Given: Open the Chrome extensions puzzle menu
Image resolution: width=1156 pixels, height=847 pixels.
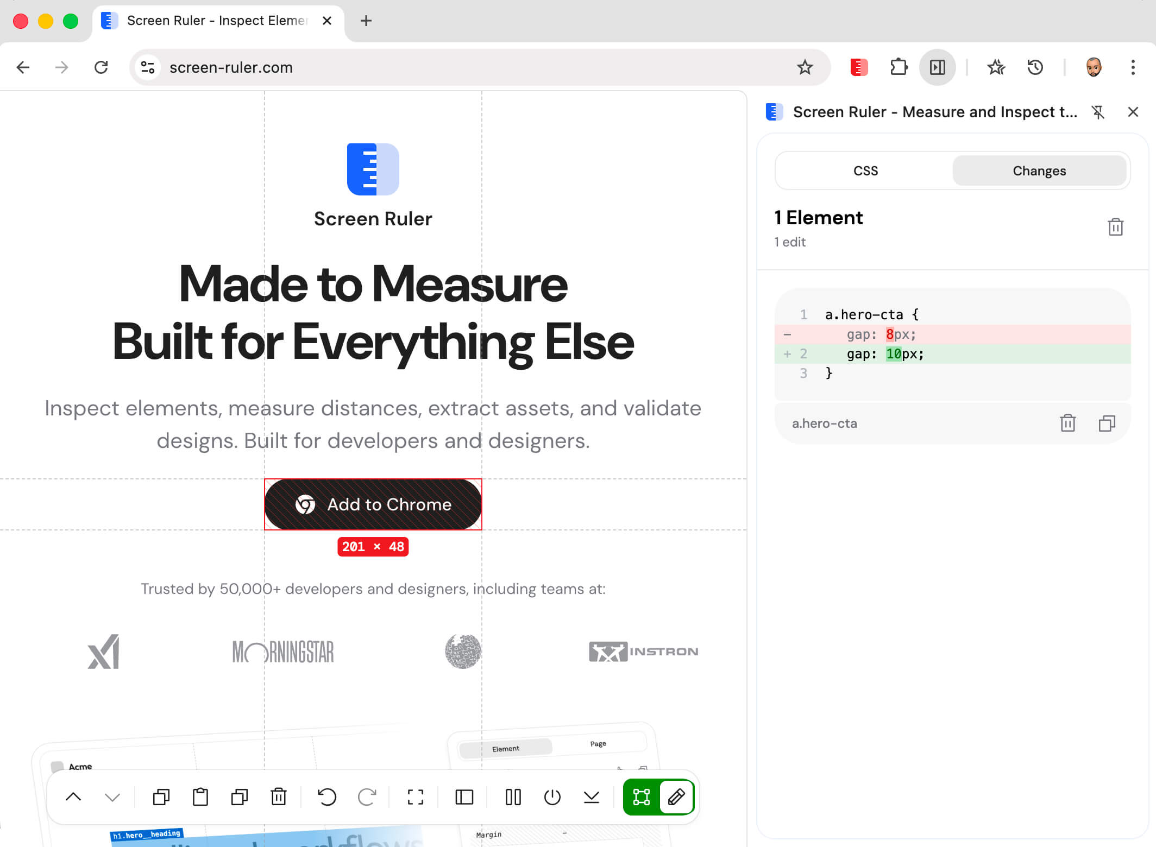Looking at the screenshot, I should click(x=899, y=67).
